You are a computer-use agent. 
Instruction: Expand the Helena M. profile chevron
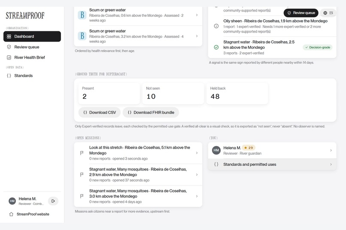331,150
